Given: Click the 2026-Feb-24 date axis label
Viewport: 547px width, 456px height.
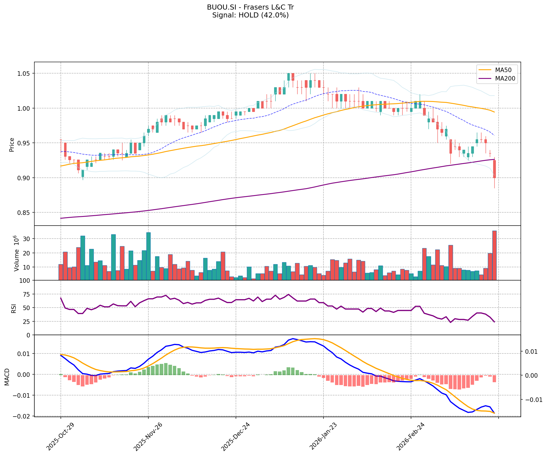Looking at the screenshot, I should click(x=410, y=436).
